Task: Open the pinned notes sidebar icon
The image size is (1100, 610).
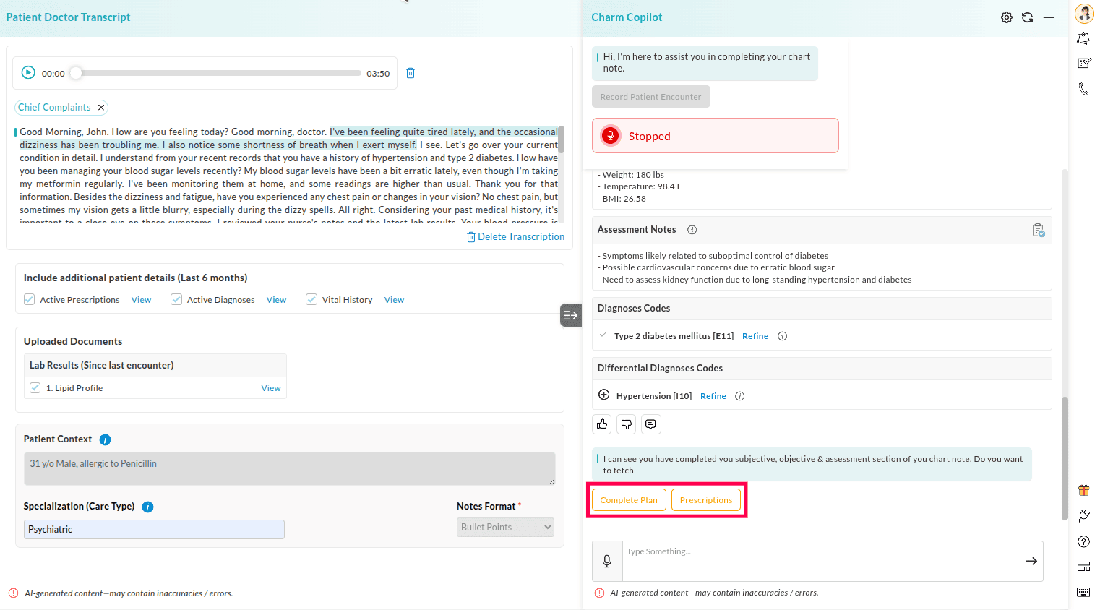Action: coord(1083,38)
